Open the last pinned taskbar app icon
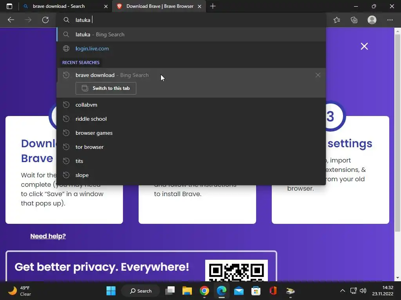The image size is (401, 300). coord(290,291)
